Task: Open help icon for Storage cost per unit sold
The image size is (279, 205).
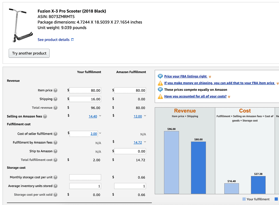Action: pyautogui.click(x=56, y=195)
